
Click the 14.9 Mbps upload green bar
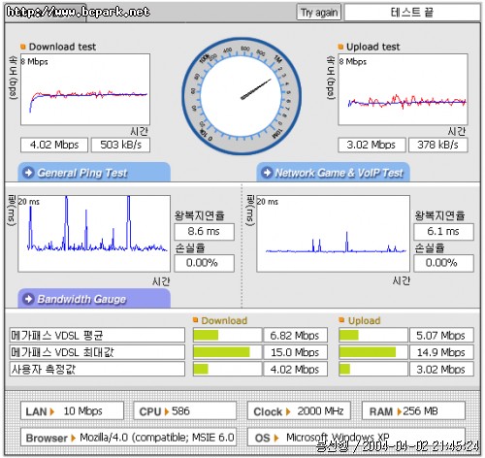pos(368,352)
